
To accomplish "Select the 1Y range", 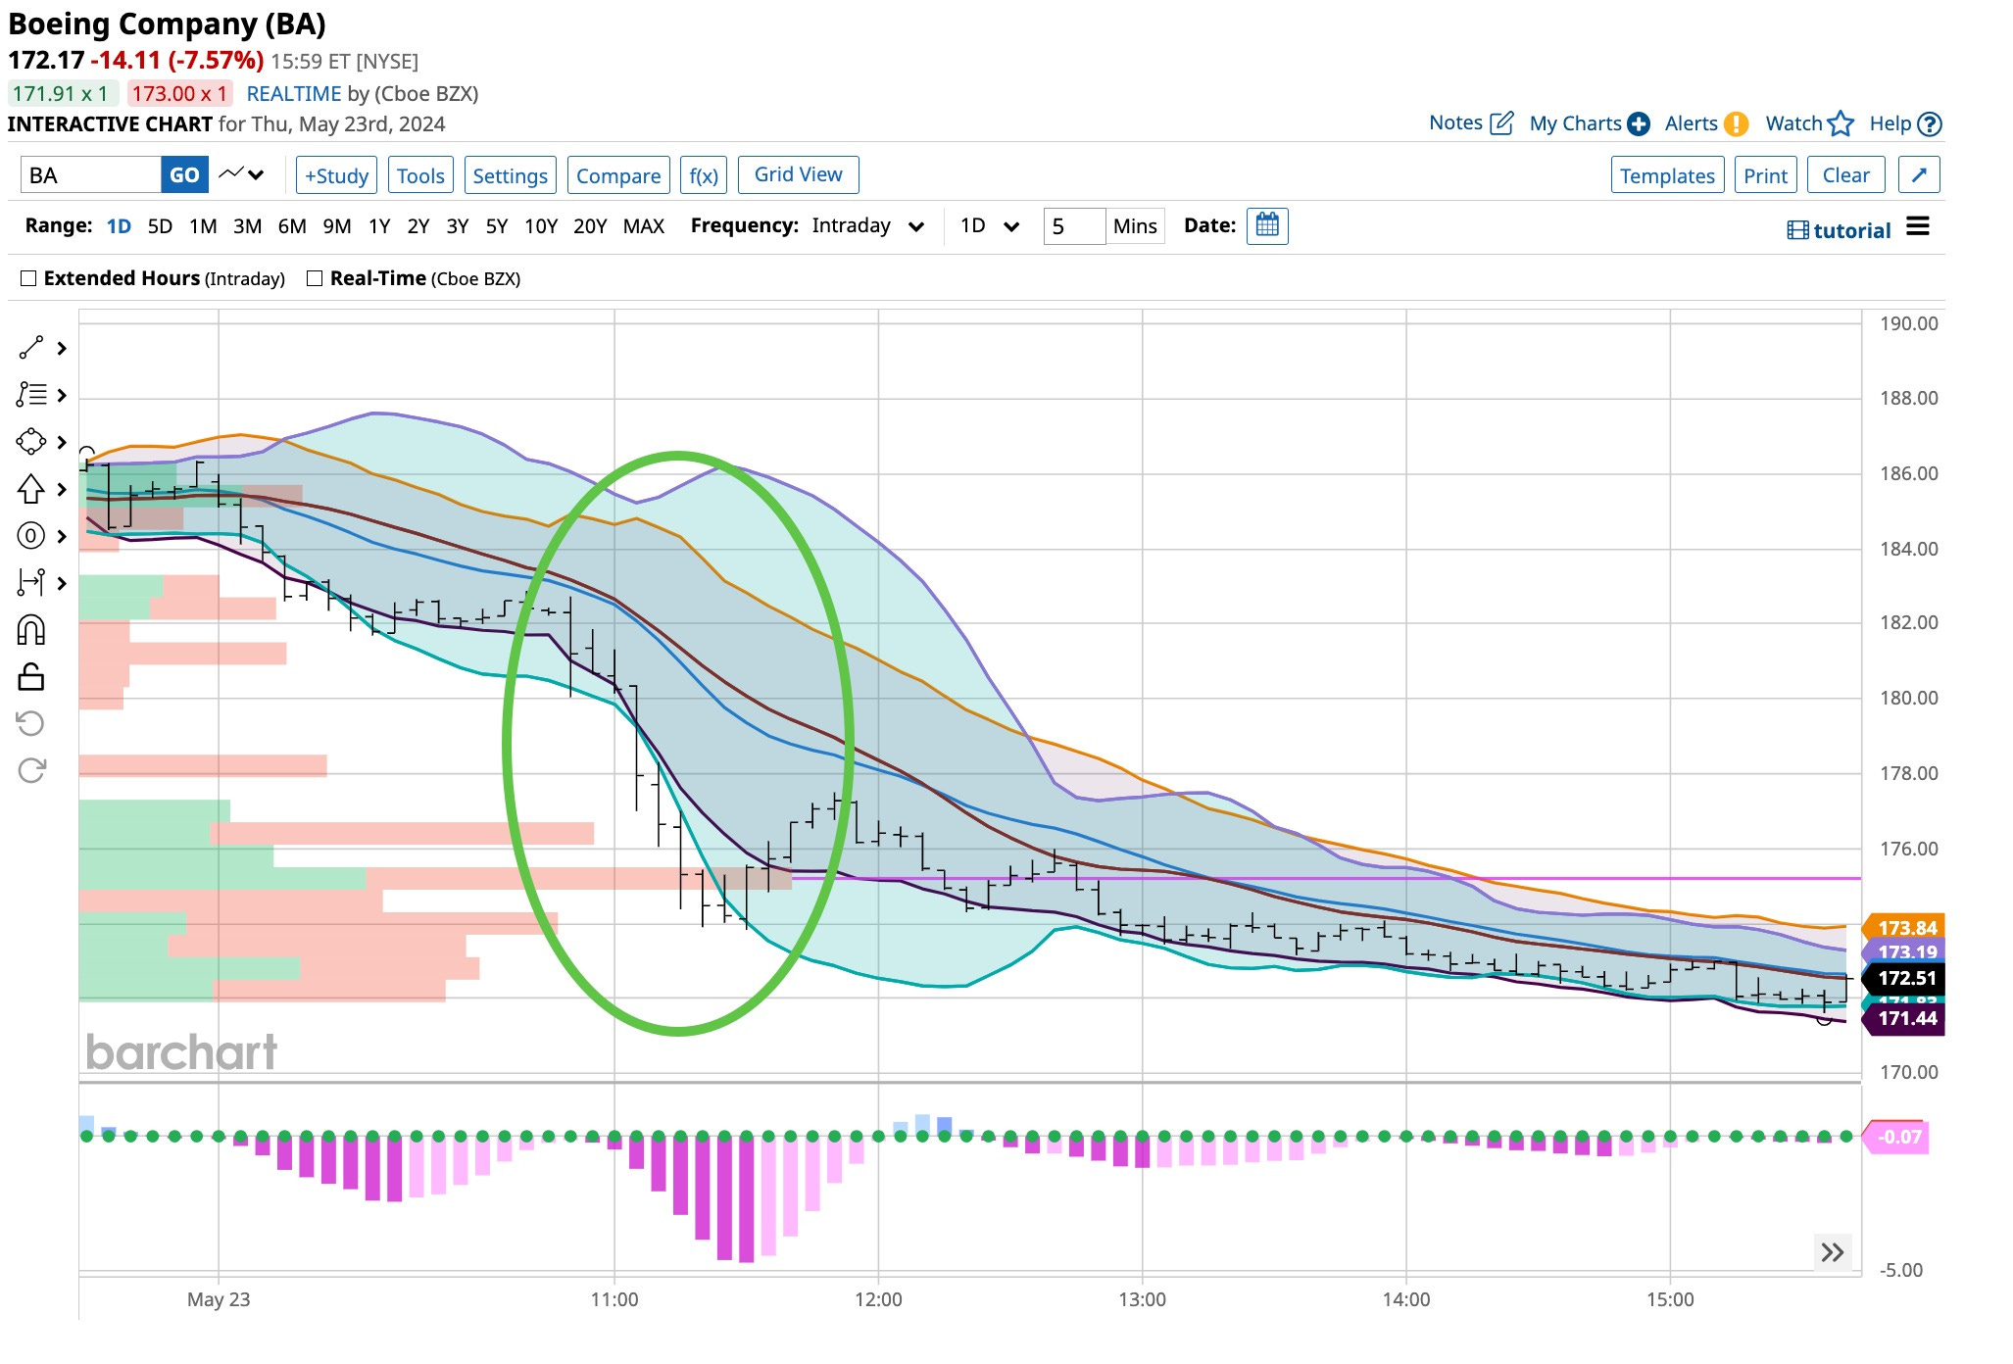I will (379, 226).
